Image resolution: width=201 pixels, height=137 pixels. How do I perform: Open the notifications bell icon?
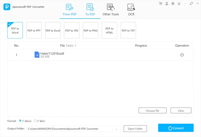coord(173,3)
